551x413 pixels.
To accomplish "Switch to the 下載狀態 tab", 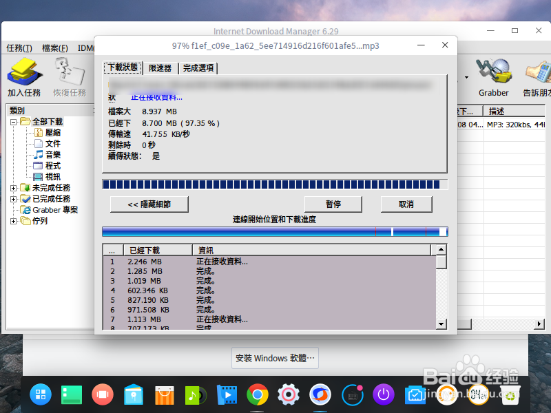I will 123,67.
